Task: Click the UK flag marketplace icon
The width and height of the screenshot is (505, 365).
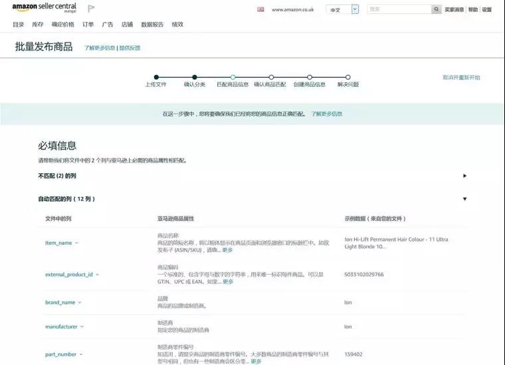Action: [260, 10]
